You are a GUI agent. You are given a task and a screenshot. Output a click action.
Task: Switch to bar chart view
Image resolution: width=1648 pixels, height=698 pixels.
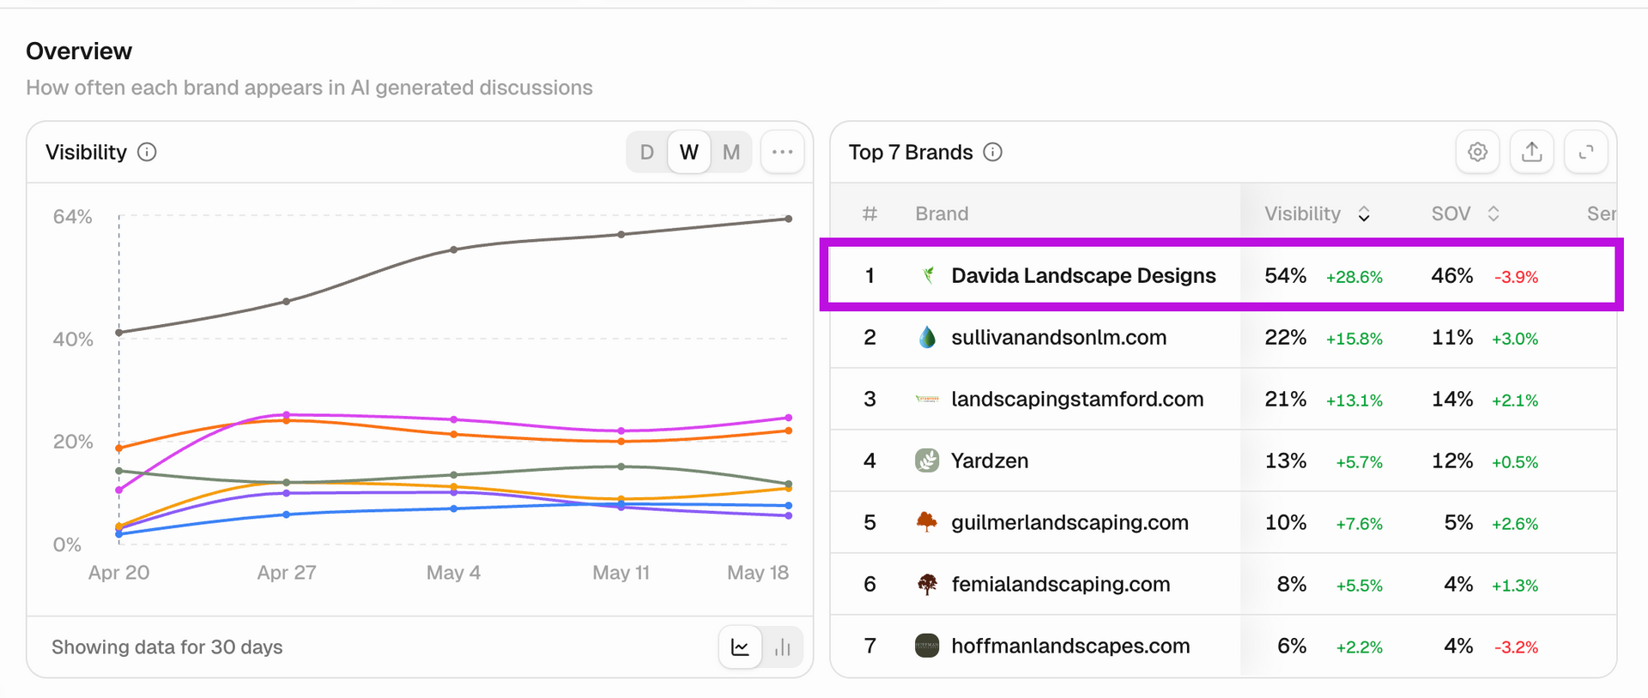click(x=782, y=647)
